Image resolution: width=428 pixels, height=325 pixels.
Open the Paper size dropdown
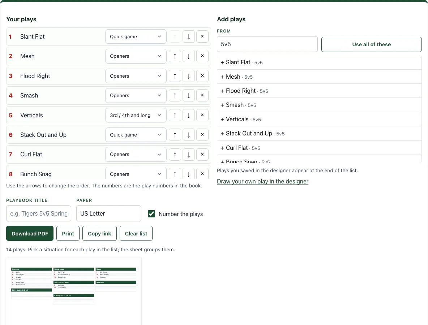[x=109, y=213]
